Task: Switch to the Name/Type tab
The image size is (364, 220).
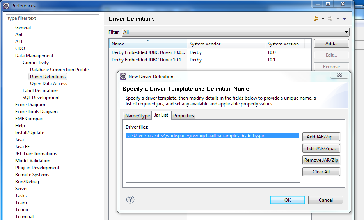Action: click(137, 116)
